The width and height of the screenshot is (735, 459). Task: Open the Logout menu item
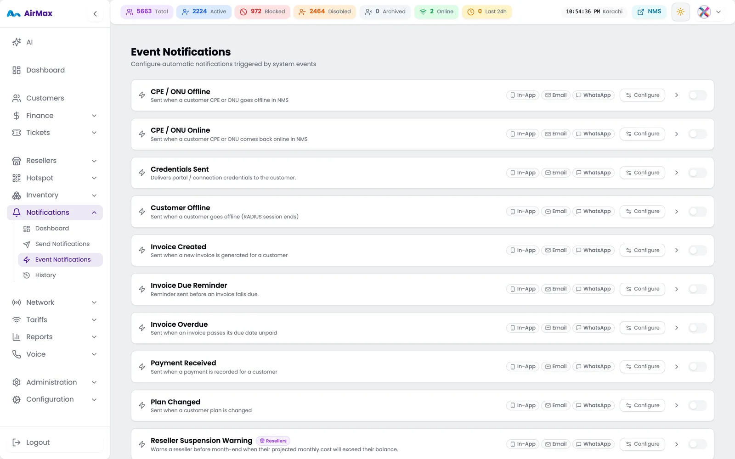click(55, 442)
